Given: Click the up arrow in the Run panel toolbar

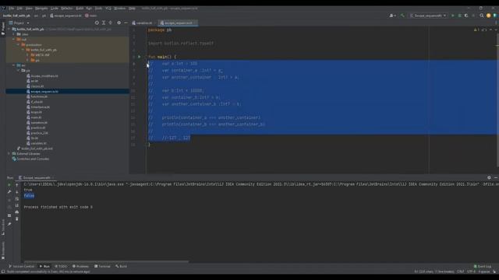Looking at the screenshot, I should coord(17,185).
